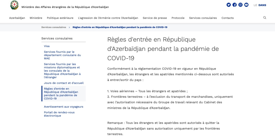
Task: Select the "LE" language option
Action: click(255, 5)
